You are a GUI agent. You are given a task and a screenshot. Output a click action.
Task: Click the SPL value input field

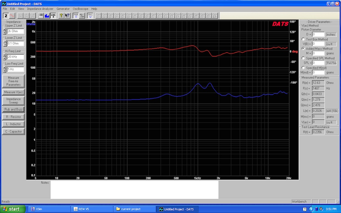tap(318, 63)
